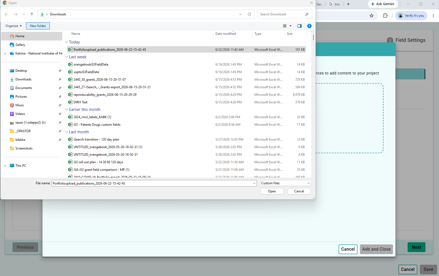The width and height of the screenshot is (439, 276).
Task: Open the Custom Files type dropdown
Action: click(286, 183)
